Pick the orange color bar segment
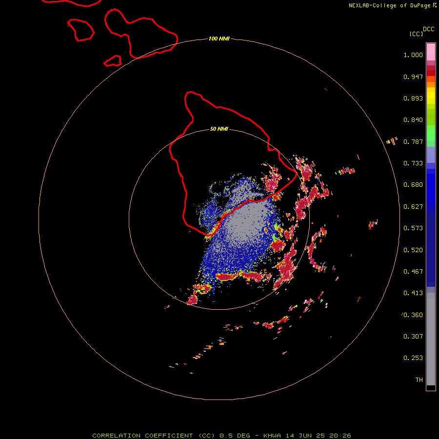The image size is (439, 439). click(x=431, y=84)
